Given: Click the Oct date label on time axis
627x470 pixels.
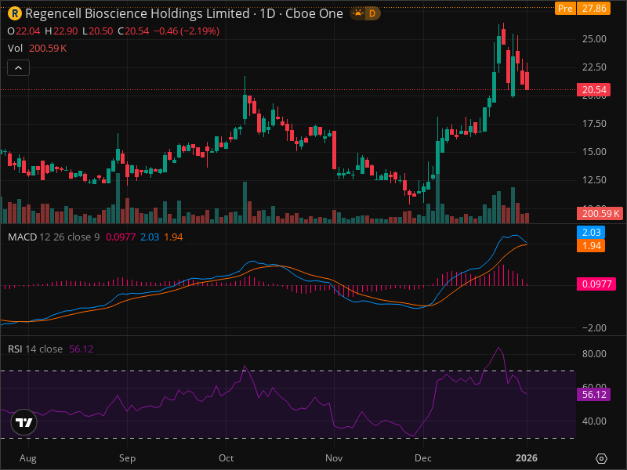Looking at the screenshot, I should (226, 458).
